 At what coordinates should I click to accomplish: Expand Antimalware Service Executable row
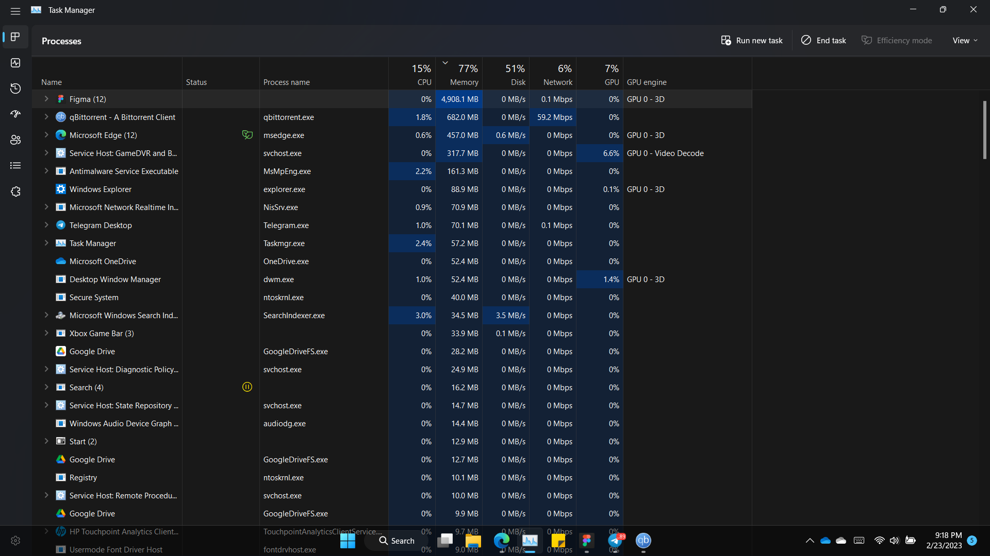(x=46, y=171)
